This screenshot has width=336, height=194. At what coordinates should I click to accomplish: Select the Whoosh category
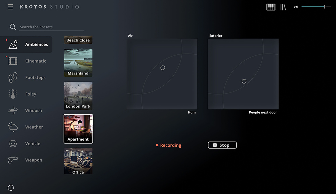click(33, 111)
